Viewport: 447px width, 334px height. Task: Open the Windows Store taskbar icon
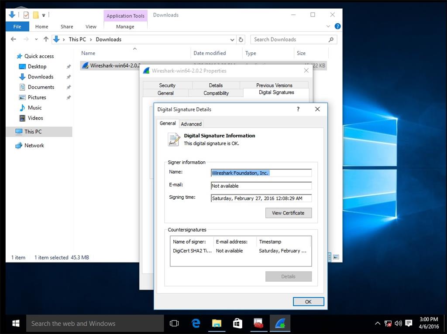coord(237,323)
